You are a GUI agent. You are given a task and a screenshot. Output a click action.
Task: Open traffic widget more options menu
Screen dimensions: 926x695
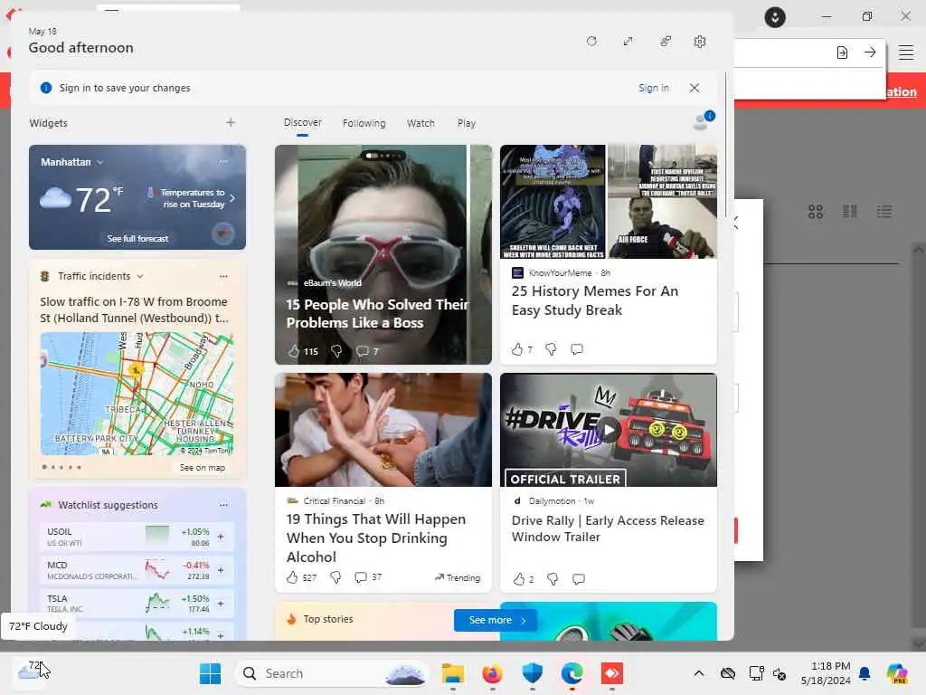click(223, 276)
